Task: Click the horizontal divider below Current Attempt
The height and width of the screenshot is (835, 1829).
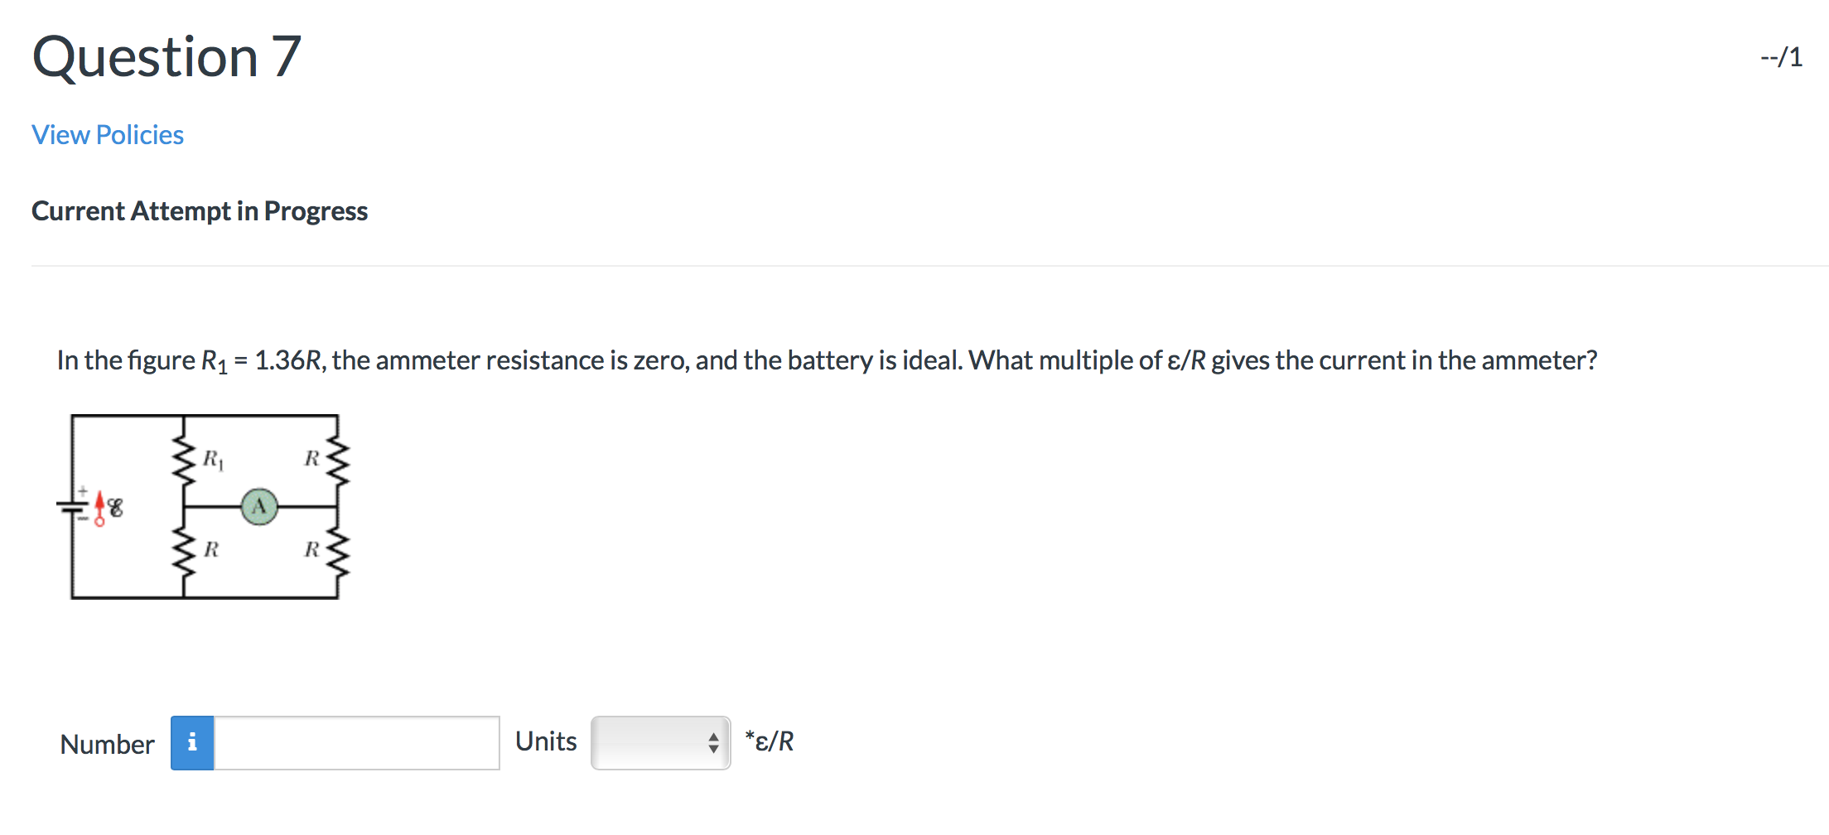Action: click(911, 263)
